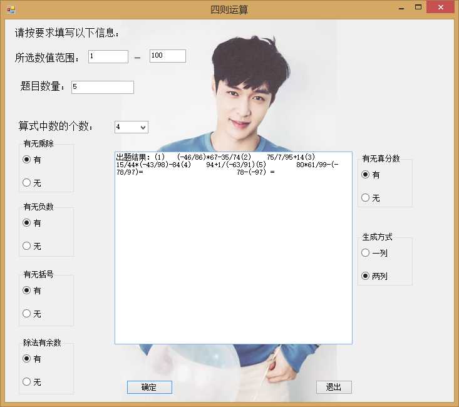This screenshot has width=459, height=407.
Task: Choose 一列 generation mode
Action: click(374, 253)
